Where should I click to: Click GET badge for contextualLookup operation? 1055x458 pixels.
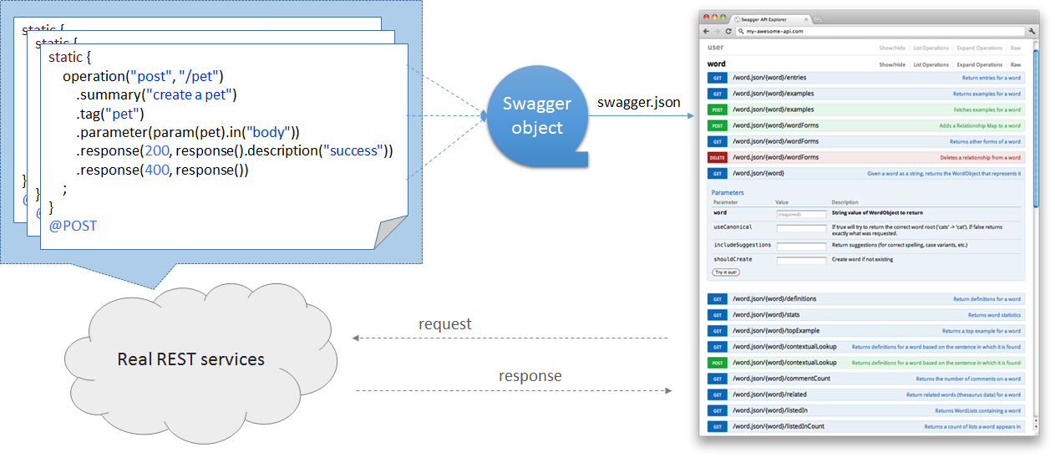click(718, 347)
